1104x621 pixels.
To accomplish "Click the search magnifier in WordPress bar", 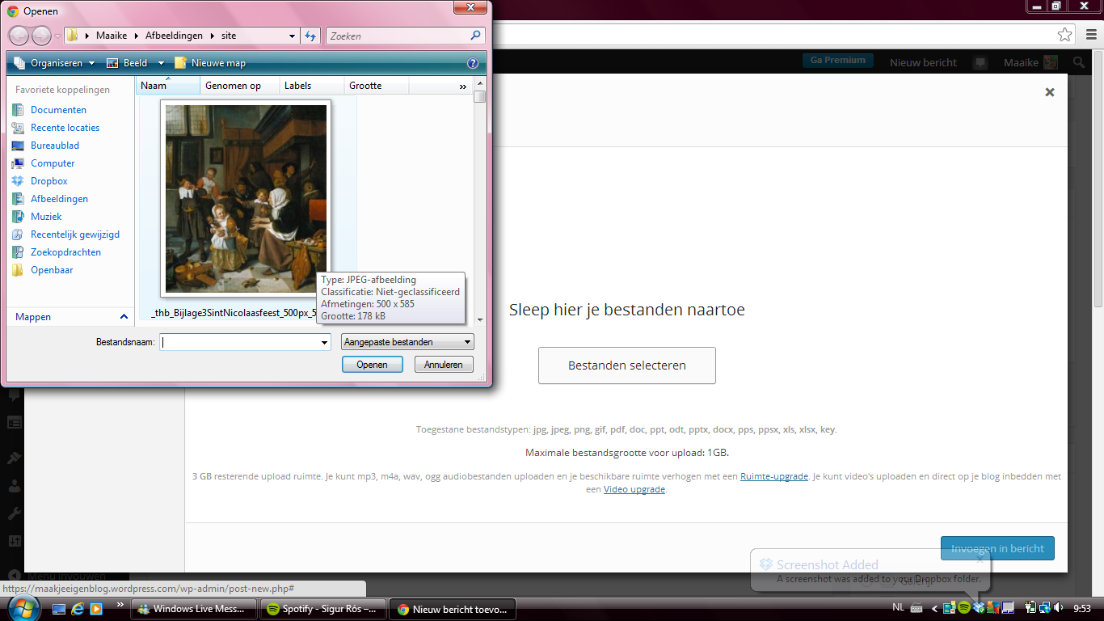I will (1079, 62).
